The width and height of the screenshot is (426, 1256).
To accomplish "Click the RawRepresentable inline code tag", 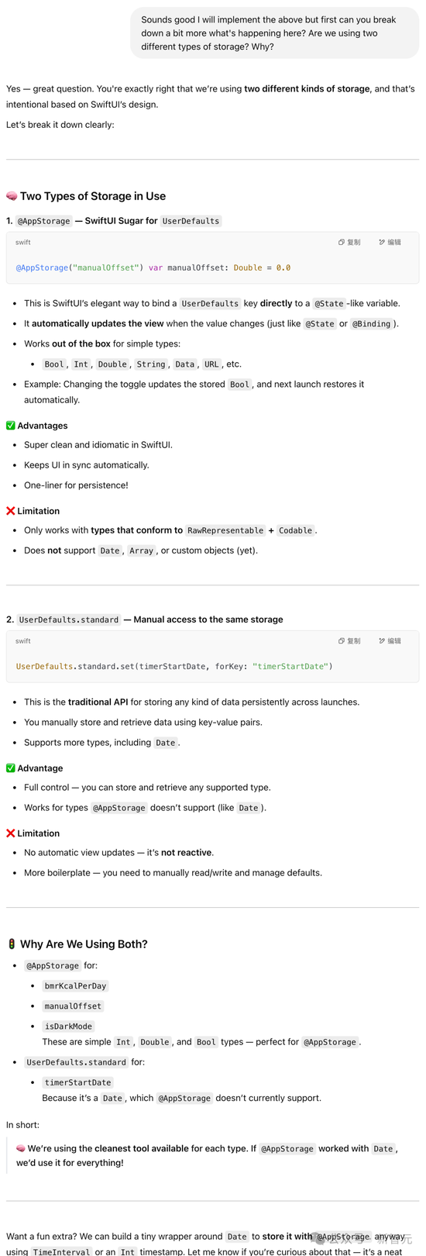I will coord(225,530).
